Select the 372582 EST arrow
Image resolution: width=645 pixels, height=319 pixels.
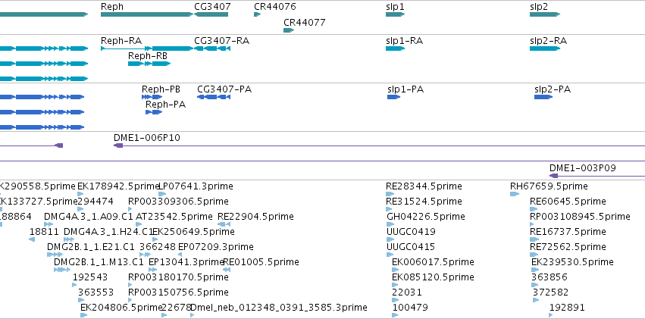coord(536,301)
